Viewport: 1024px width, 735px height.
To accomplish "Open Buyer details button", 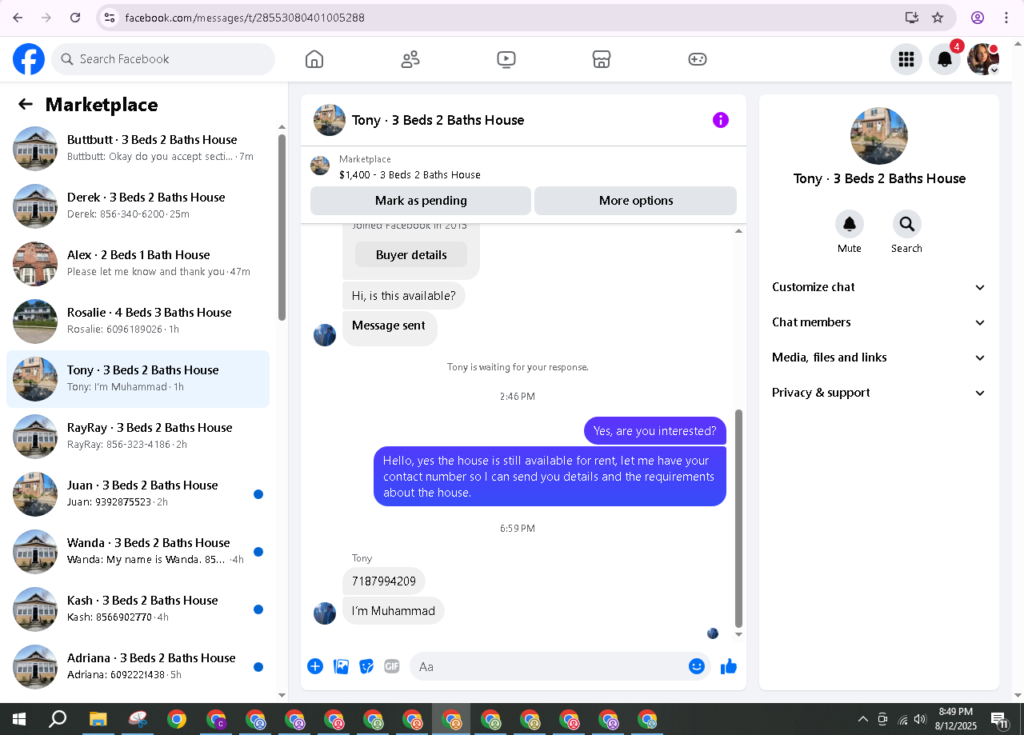I will [x=411, y=255].
